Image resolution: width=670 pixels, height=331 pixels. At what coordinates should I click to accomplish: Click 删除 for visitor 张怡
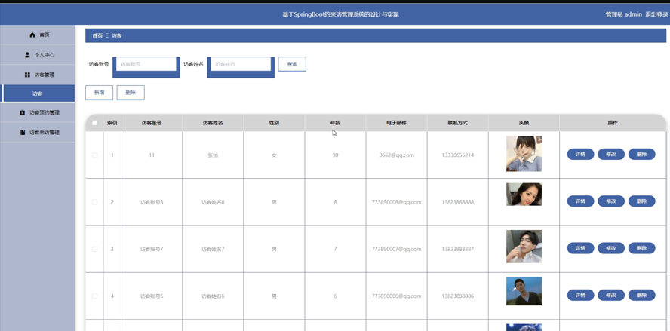click(x=641, y=154)
